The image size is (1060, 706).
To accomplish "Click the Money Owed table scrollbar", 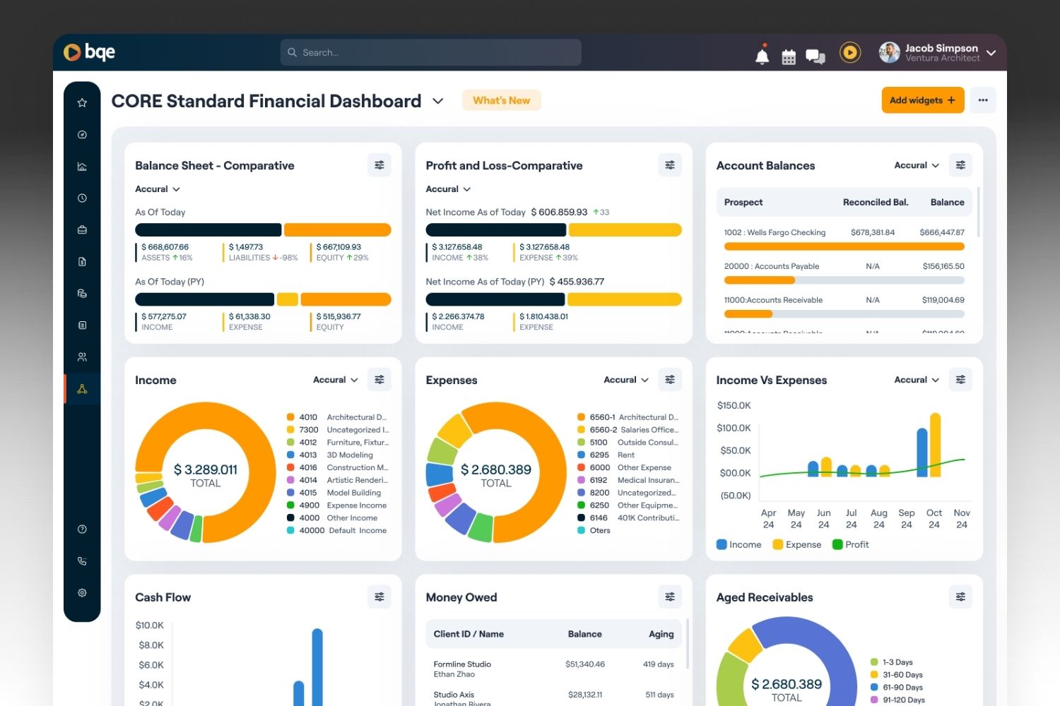I will (x=688, y=644).
